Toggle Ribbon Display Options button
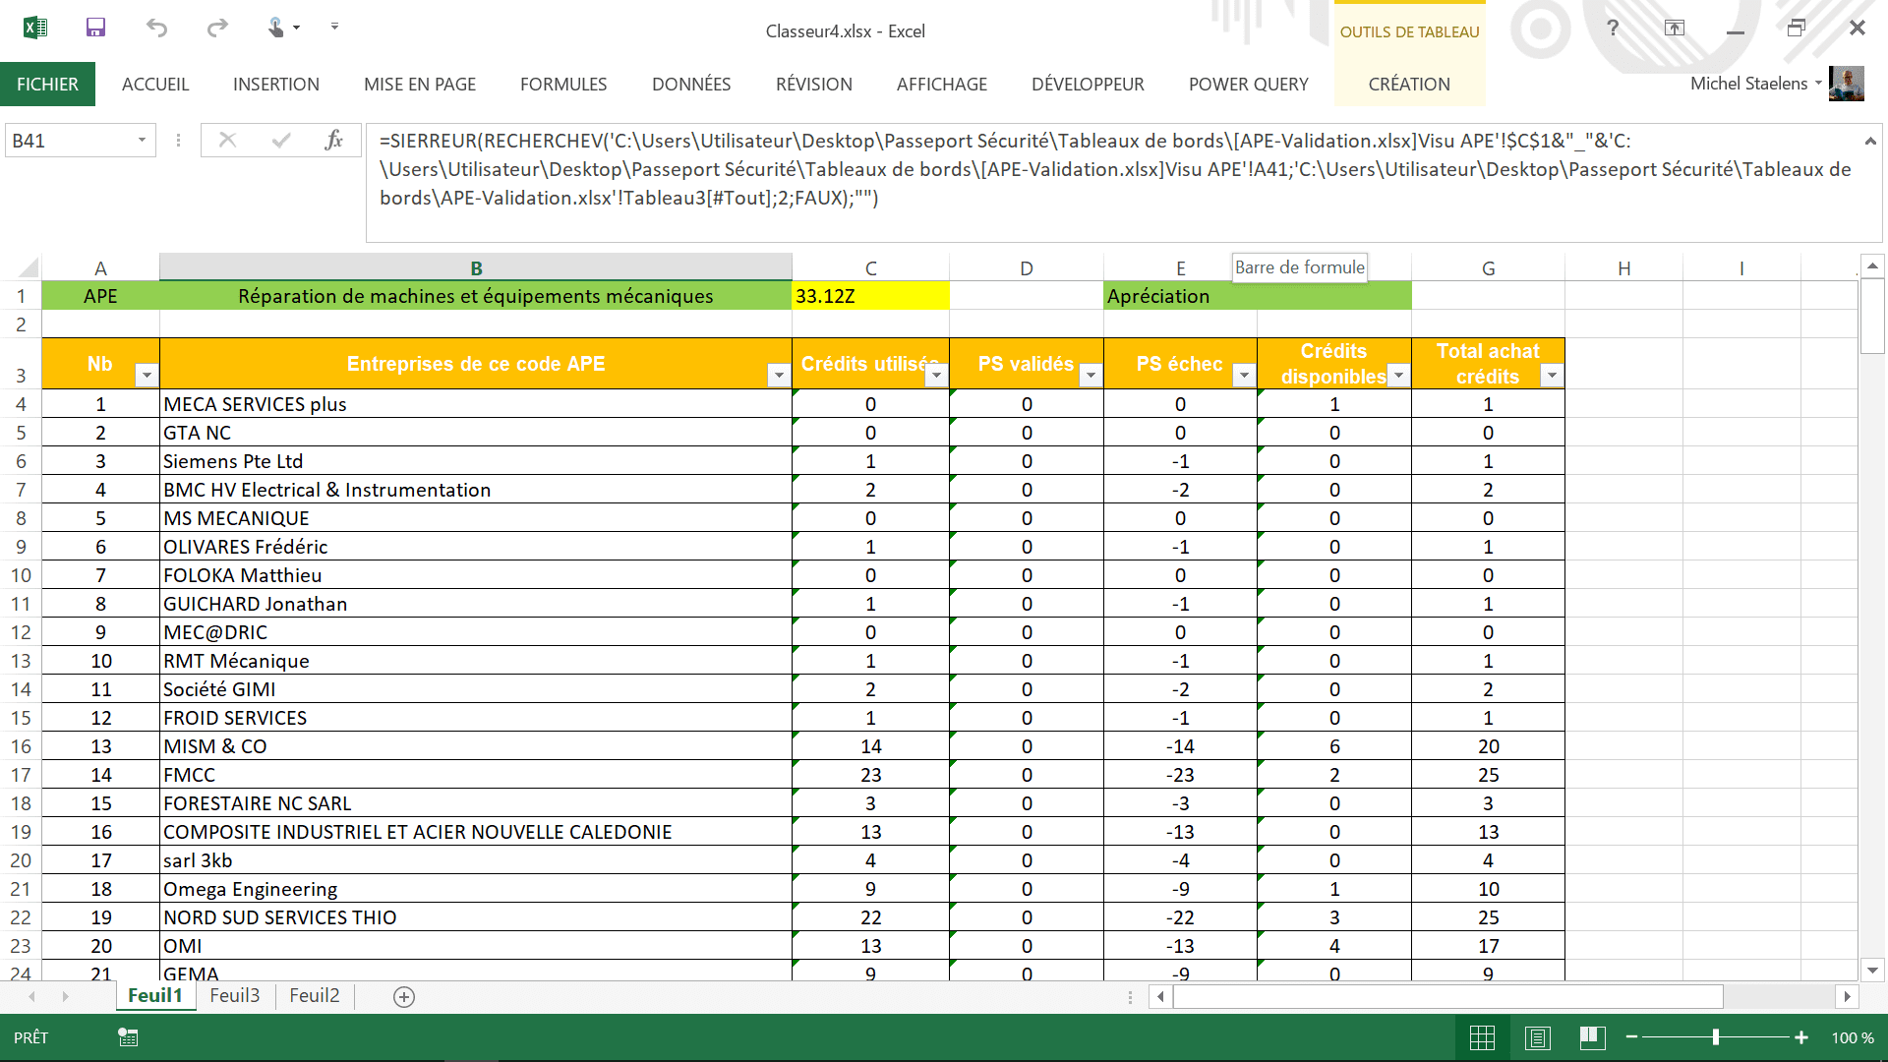1888x1062 pixels. pos(1675,28)
